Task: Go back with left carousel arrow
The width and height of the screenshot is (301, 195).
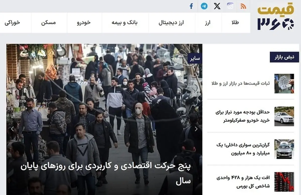Action: (12, 129)
